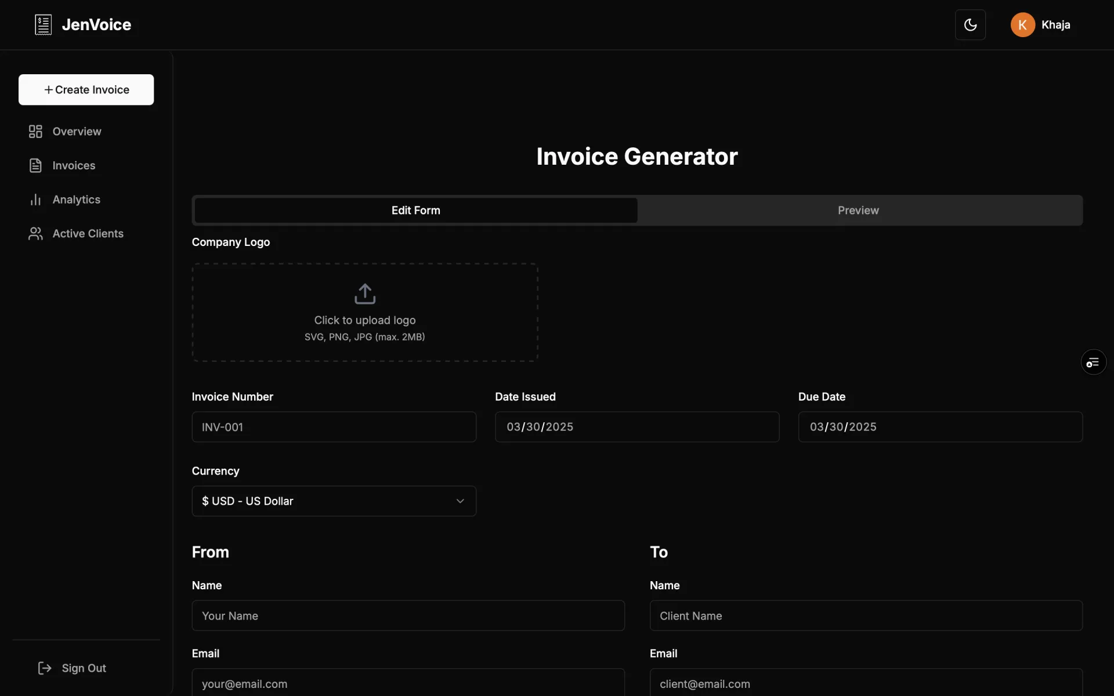Image resolution: width=1114 pixels, height=696 pixels.
Task: Click the Active Clients people icon
Action: (x=35, y=234)
